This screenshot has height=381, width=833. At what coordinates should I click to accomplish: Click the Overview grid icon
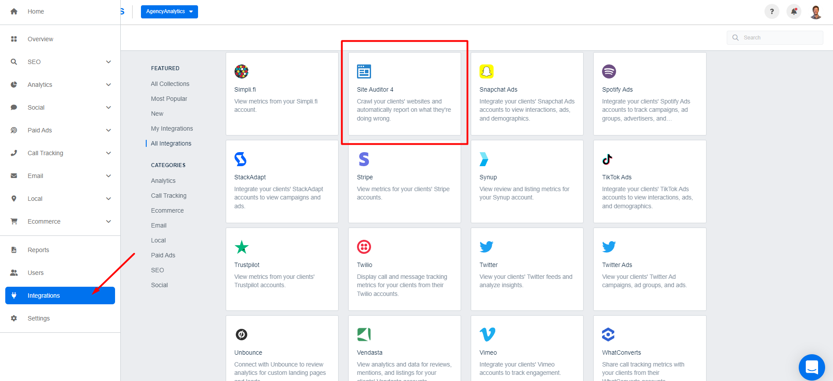pos(14,39)
